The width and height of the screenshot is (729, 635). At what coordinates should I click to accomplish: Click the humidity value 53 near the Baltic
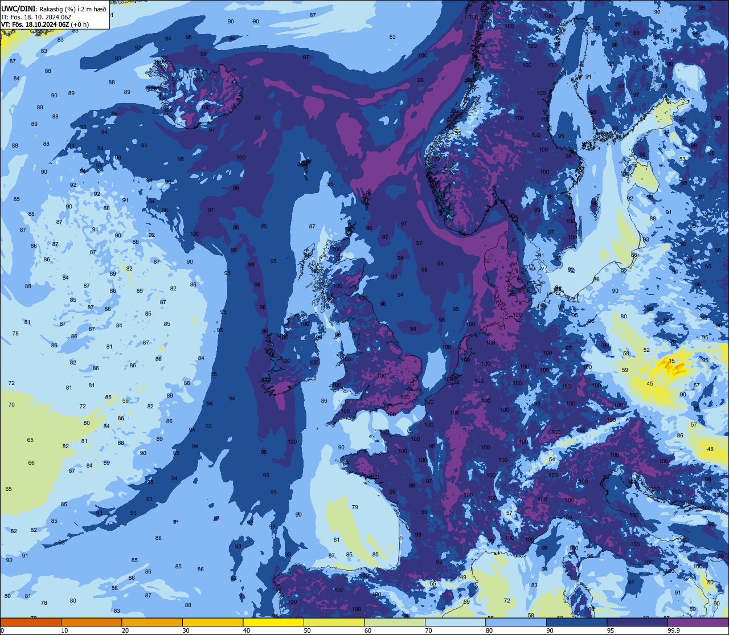pyautogui.click(x=682, y=159)
